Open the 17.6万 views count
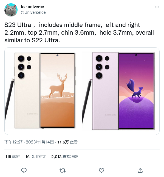 [x=67, y=142]
